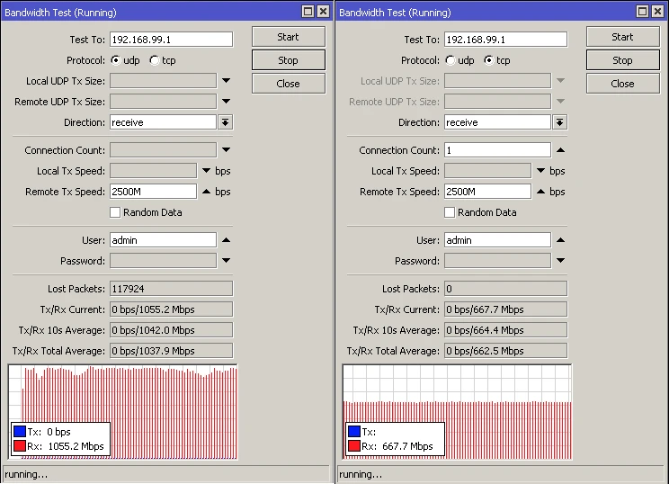Click Local Tx Speed field in right window
669x484 pixels.
pos(487,171)
